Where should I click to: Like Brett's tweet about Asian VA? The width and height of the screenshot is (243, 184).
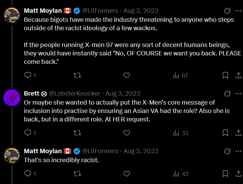pos(126,133)
